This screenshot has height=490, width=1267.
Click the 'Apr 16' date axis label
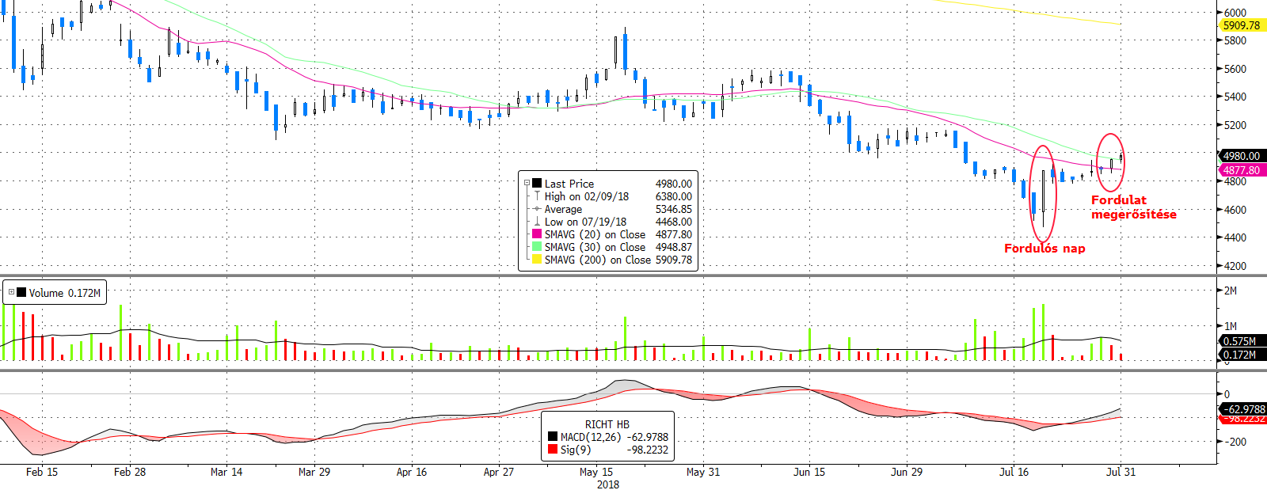(411, 472)
